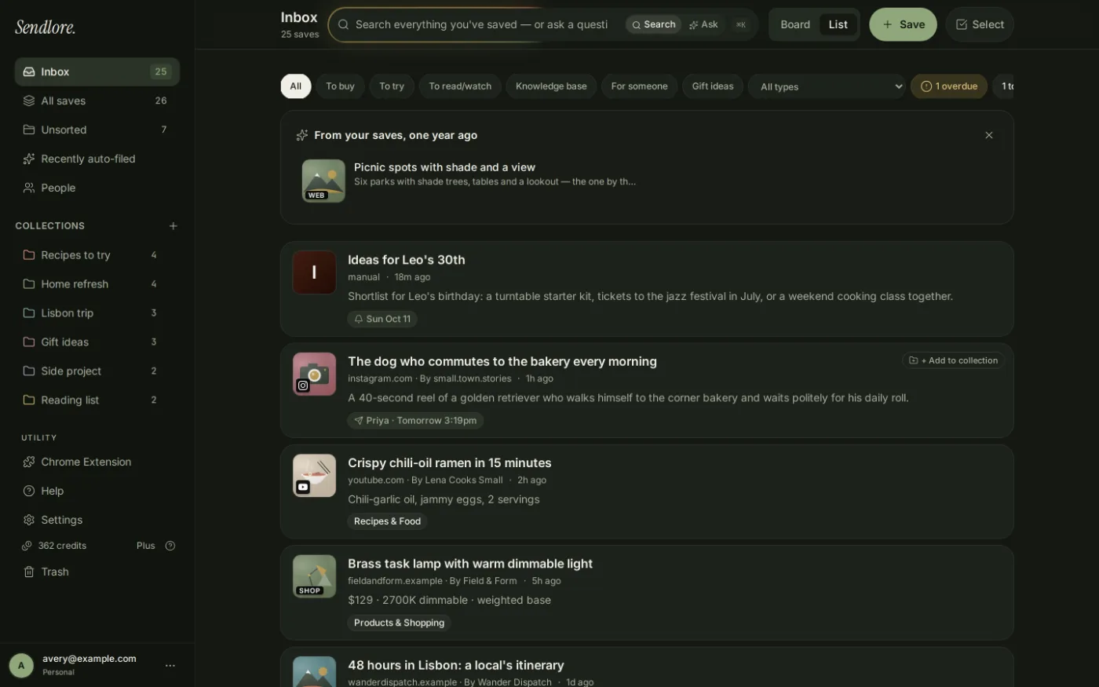Select the To read/watch filter tab
Screen dimensions: 1099x687
460,86
